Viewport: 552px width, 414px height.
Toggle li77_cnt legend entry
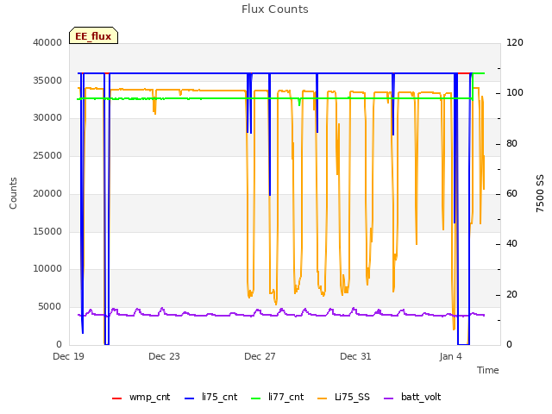[277, 397]
